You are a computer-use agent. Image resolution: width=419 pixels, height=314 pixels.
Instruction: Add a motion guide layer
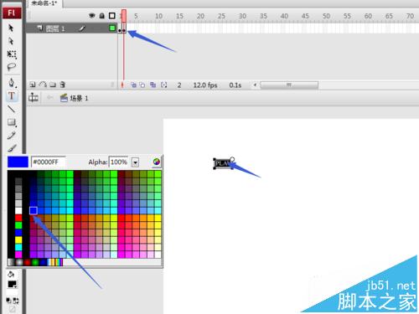coord(43,85)
